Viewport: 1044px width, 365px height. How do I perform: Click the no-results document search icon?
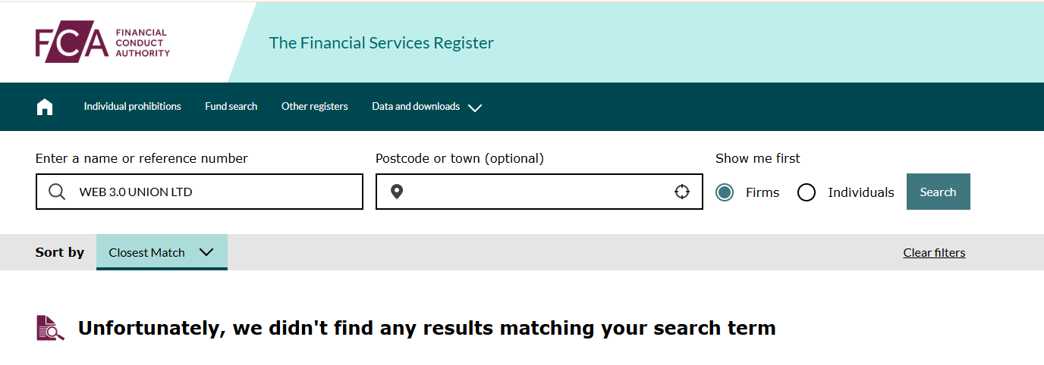(x=50, y=328)
